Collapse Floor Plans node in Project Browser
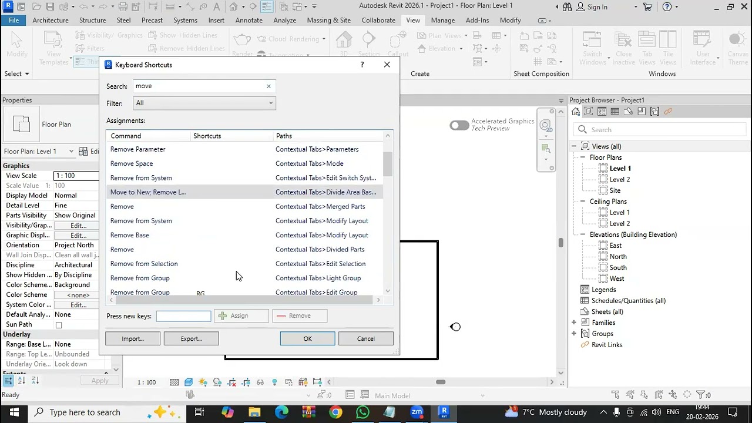The height and width of the screenshot is (423, 752). (x=584, y=157)
